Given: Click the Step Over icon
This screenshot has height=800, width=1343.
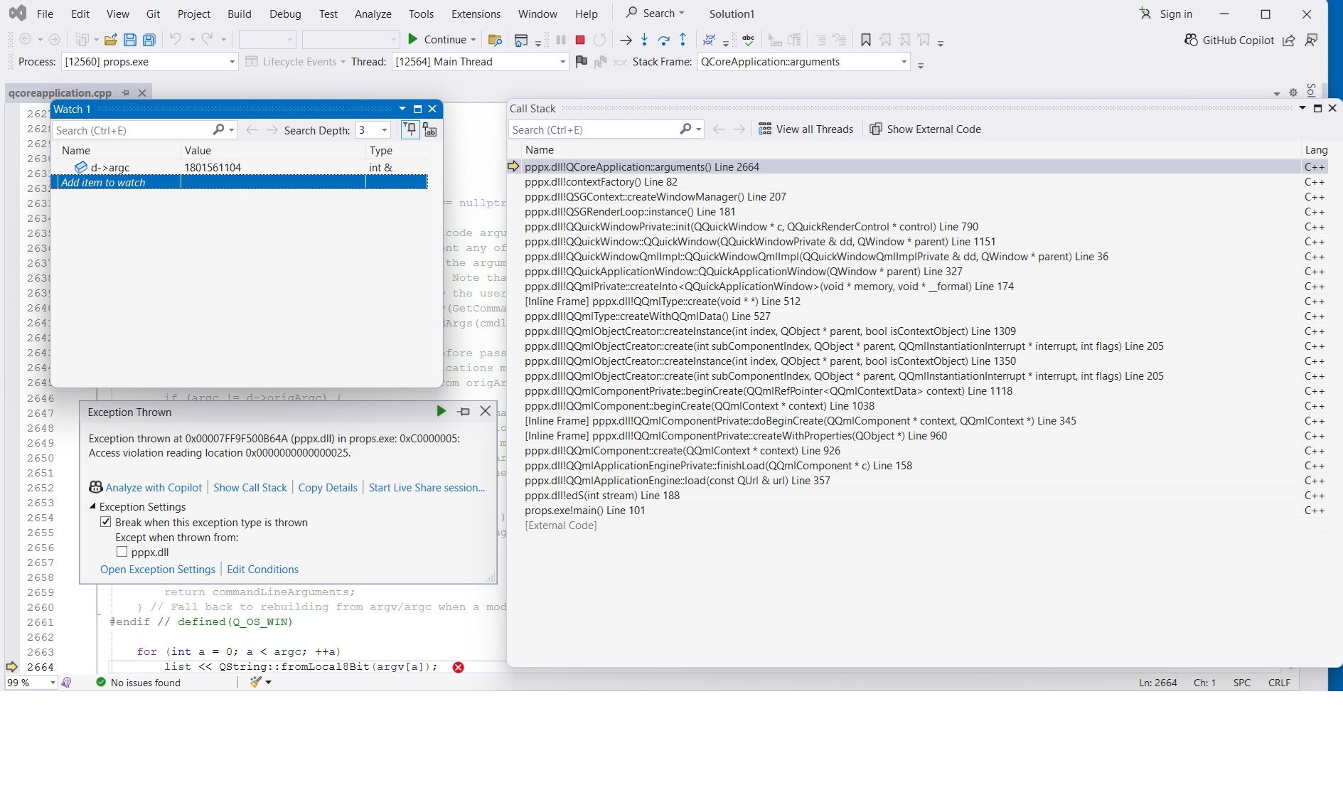Looking at the screenshot, I should [x=663, y=40].
